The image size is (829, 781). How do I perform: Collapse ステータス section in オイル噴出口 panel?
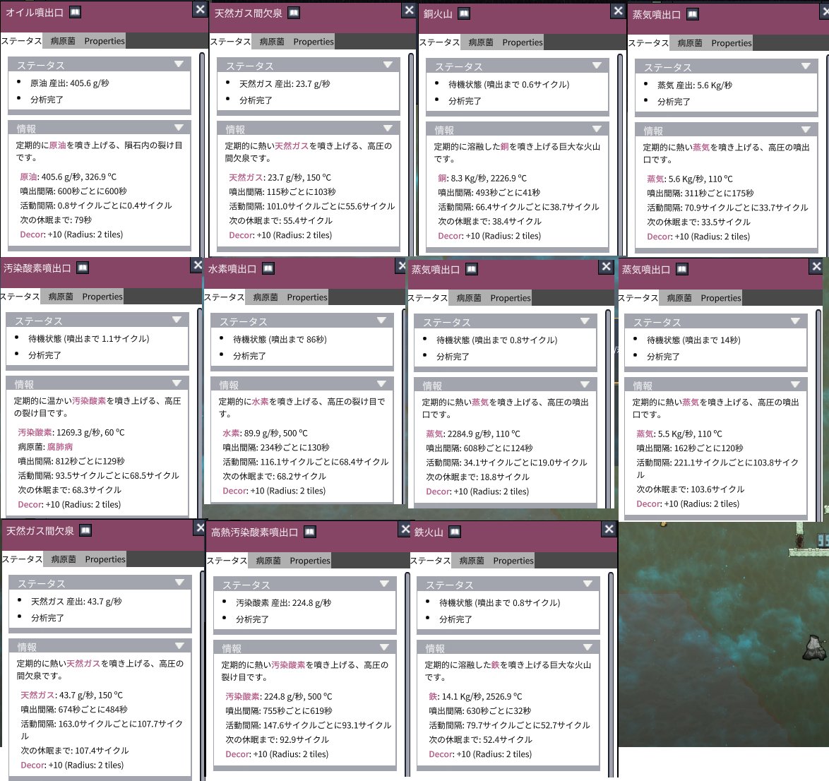(x=179, y=64)
